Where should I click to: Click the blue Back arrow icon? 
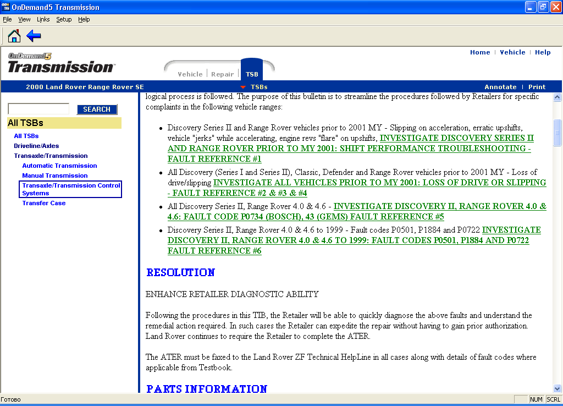point(34,36)
